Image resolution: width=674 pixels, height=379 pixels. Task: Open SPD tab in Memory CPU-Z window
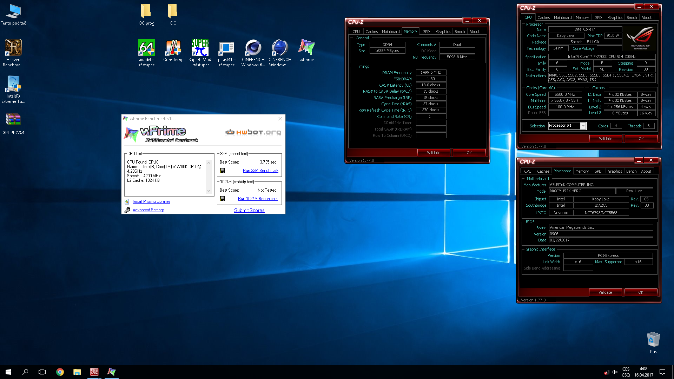[x=426, y=32]
